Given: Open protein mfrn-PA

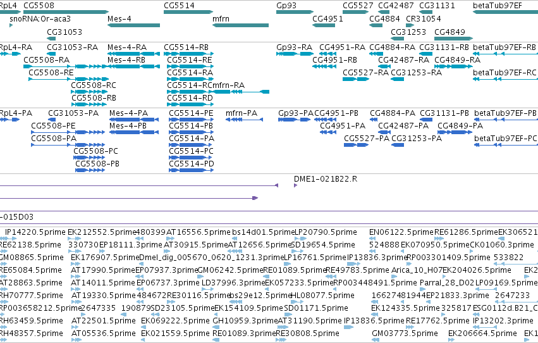Looking at the screenshot, I should coord(241,113).
